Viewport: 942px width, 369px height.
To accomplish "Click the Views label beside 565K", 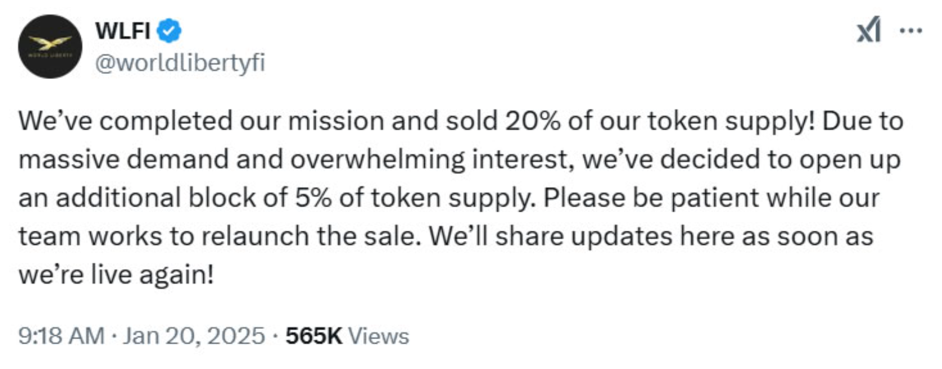I will point(378,336).
